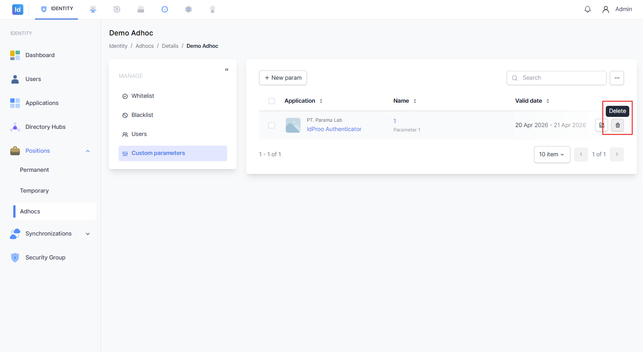Open the 10 item page size dropdown
Image resolution: width=643 pixels, height=352 pixels.
pos(552,155)
